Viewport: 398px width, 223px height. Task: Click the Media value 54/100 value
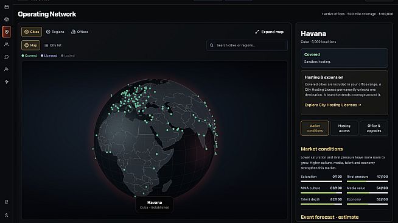point(382,188)
